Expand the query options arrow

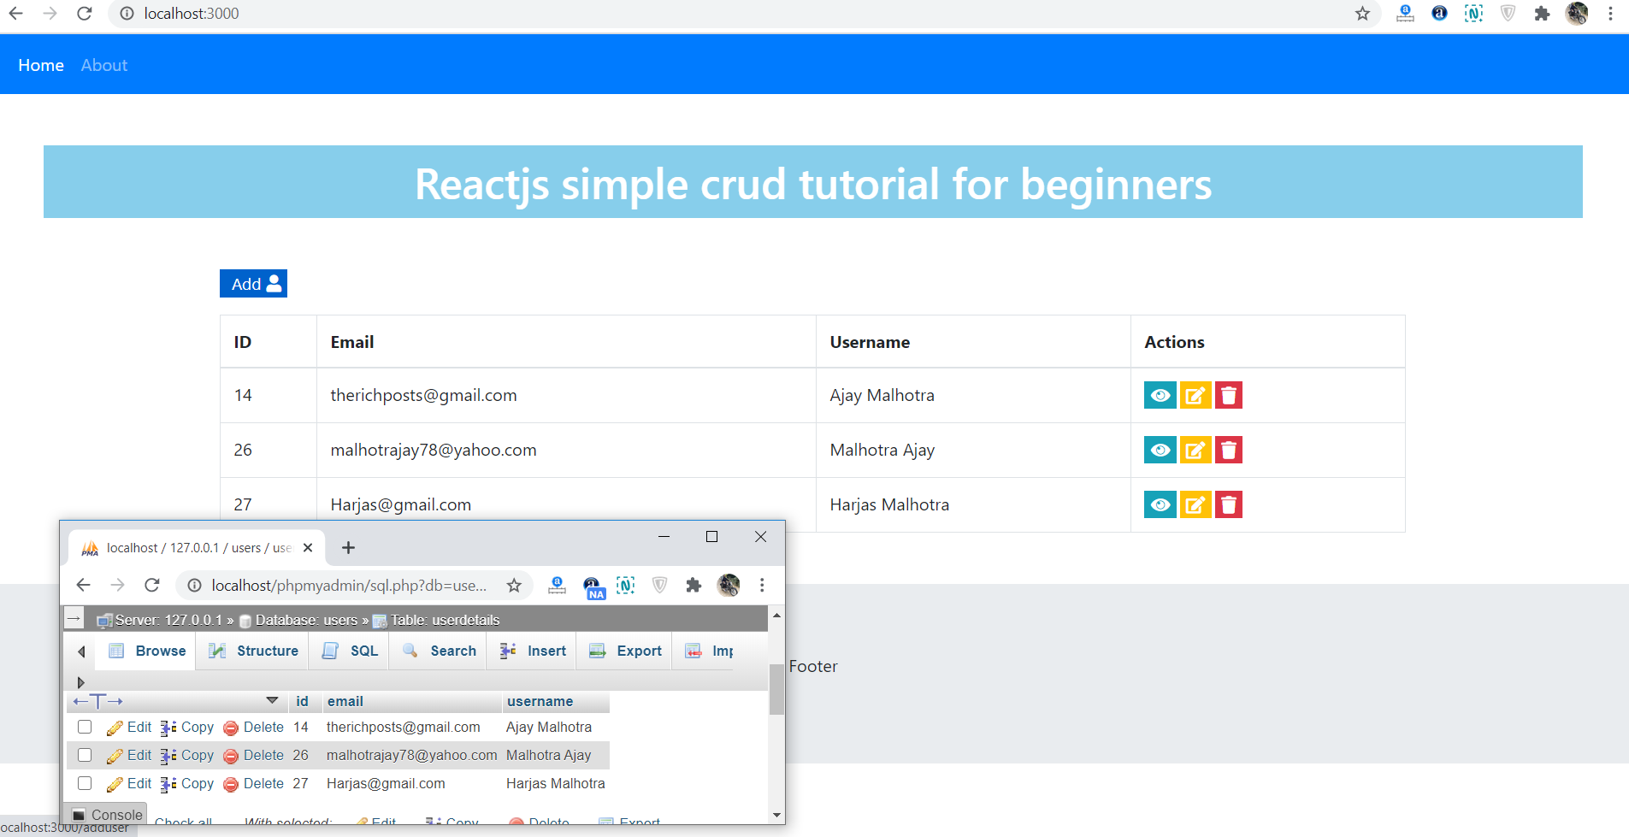click(x=80, y=682)
